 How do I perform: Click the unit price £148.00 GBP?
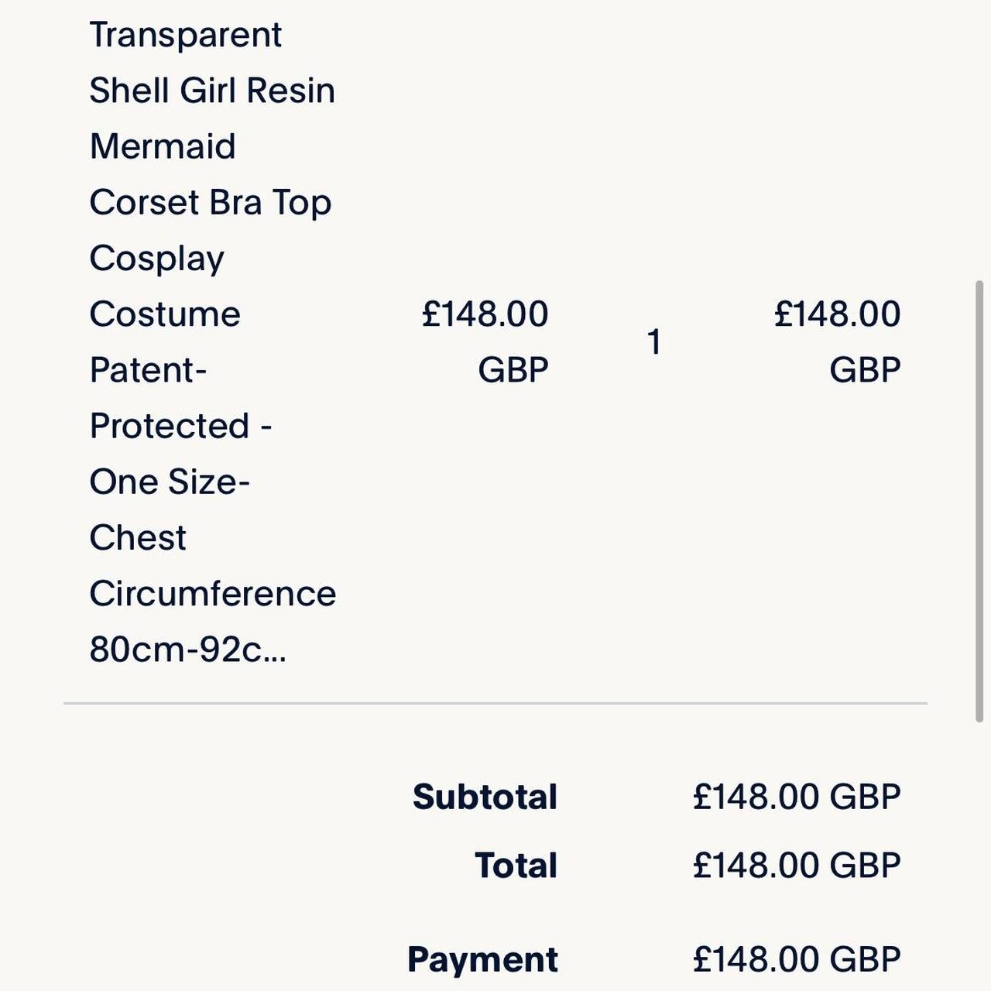pyautogui.click(x=485, y=341)
